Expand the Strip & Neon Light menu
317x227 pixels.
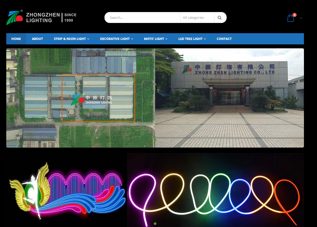click(72, 39)
